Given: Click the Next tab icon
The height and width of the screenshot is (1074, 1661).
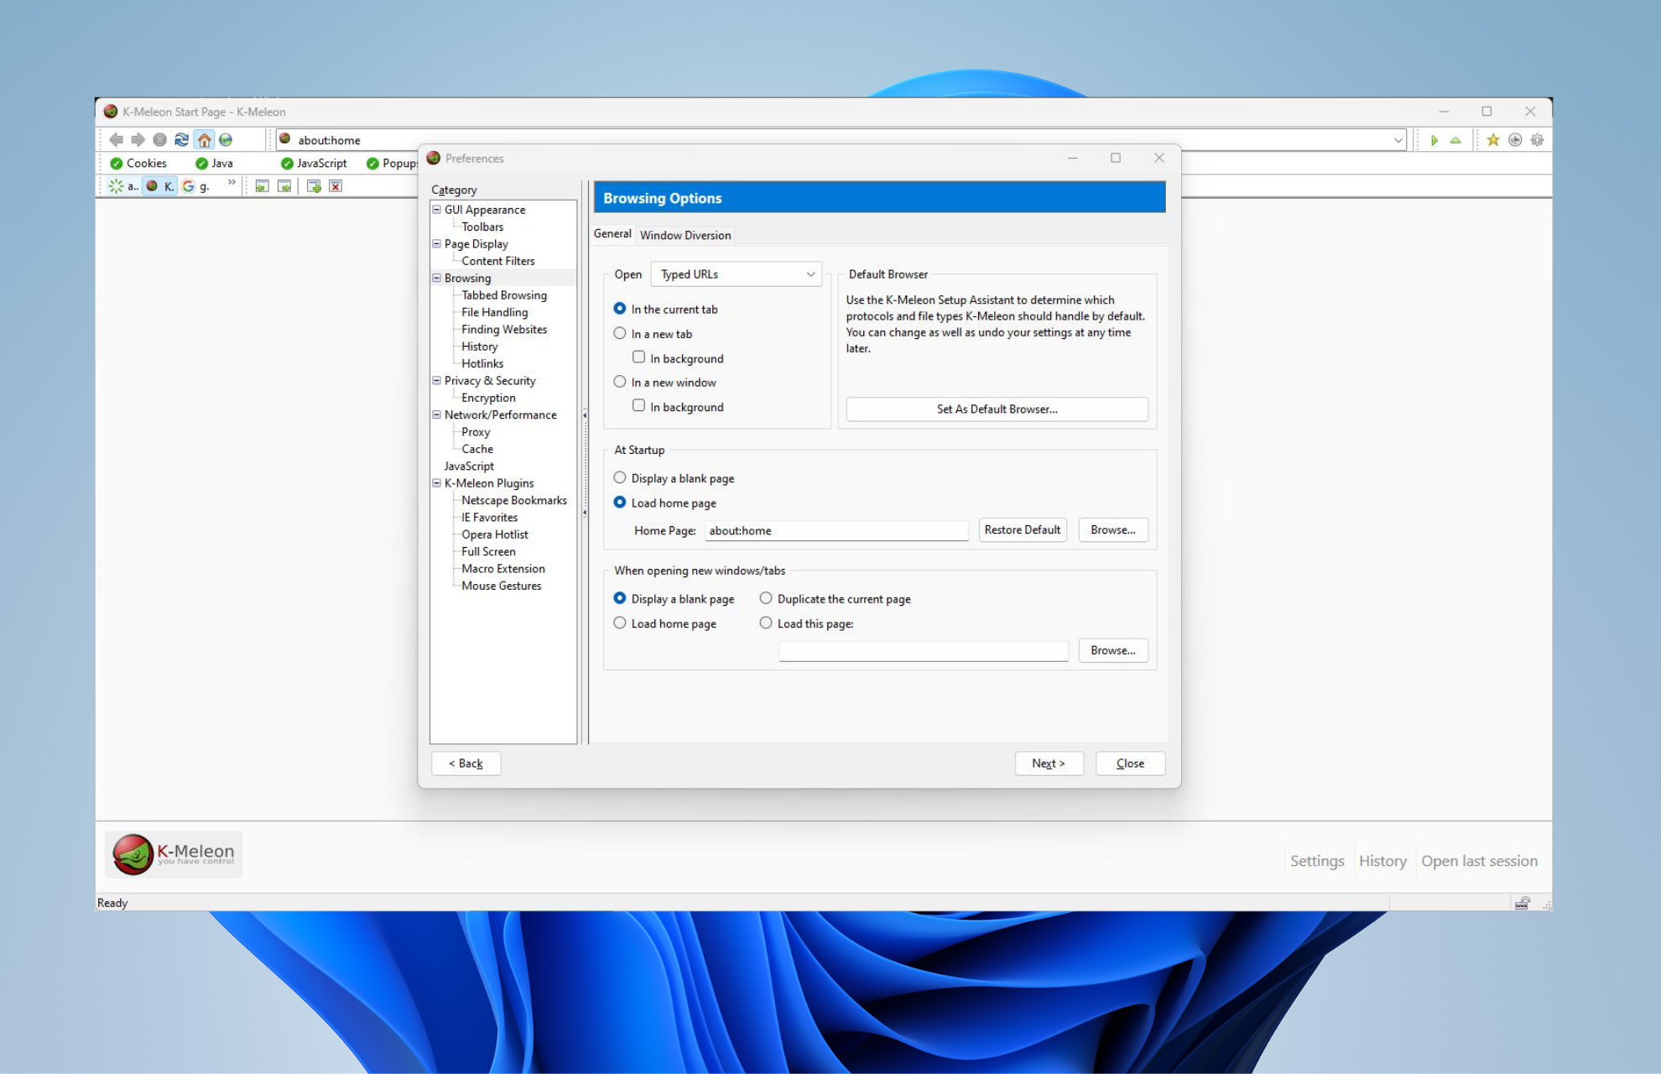Looking at the screenshot, I should 284,186.
